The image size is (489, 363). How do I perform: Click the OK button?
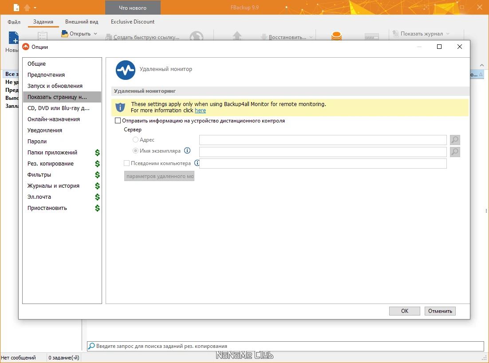405,311
